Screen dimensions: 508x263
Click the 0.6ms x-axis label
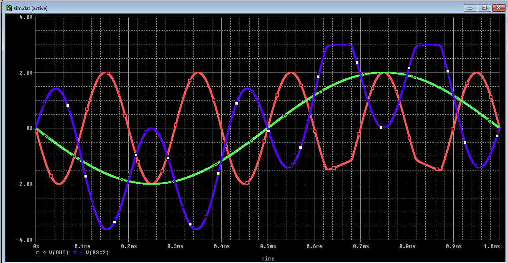pos(314,247)
